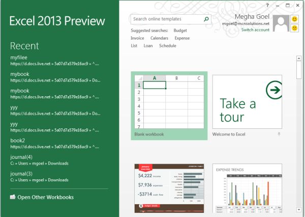Click the user profile avatar picture
The height and width of the screenshot is (217, 305).
(x=281, y=23)
